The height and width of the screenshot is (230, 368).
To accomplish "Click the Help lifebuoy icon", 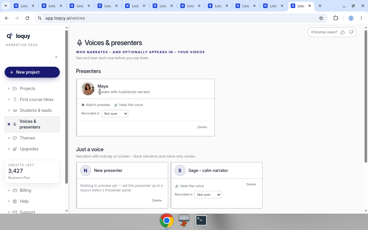I will point(15,201).
